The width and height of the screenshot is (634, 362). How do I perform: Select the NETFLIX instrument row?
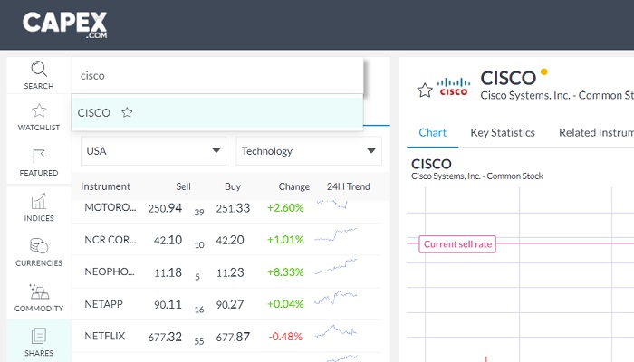click(226, 336)
